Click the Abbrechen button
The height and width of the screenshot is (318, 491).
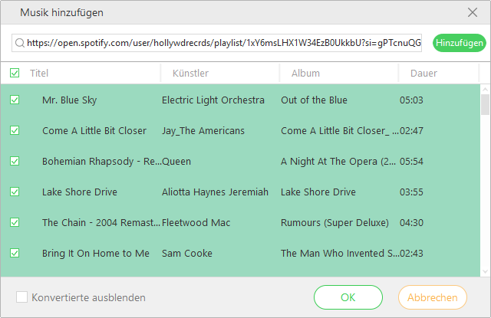click(433, 297)
